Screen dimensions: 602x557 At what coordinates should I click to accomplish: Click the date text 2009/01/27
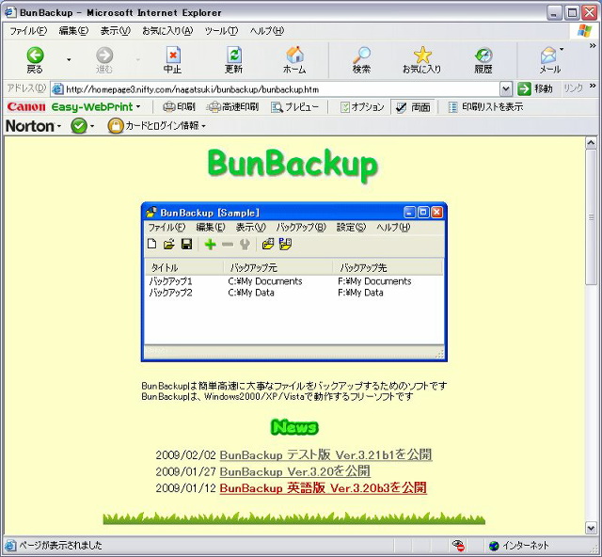tap(186, 471)
